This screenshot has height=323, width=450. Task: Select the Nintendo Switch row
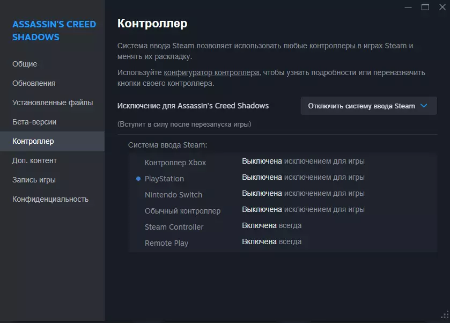173,195
